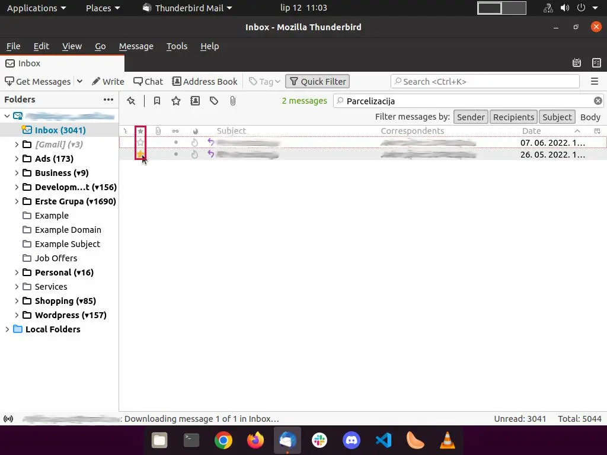Screen dimensions: 607x455
Task: Star the 07. 06. 2022 message
Action: tap(140, 143)
